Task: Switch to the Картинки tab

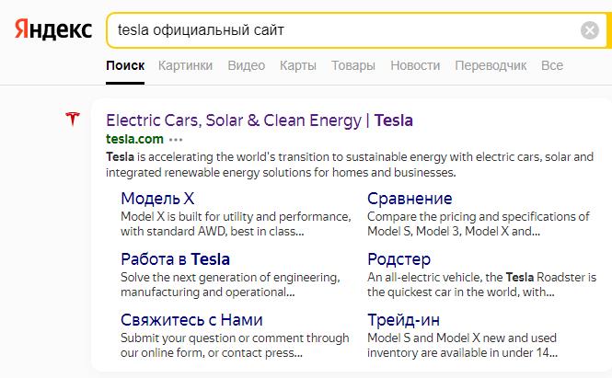Action: 185,65
